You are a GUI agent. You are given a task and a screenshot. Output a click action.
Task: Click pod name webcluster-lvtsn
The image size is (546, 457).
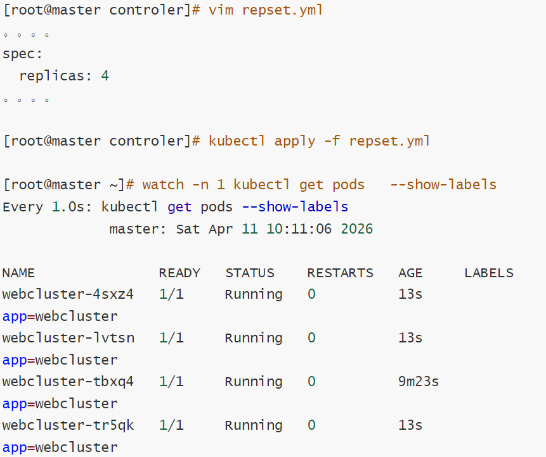tap(68, 338)
